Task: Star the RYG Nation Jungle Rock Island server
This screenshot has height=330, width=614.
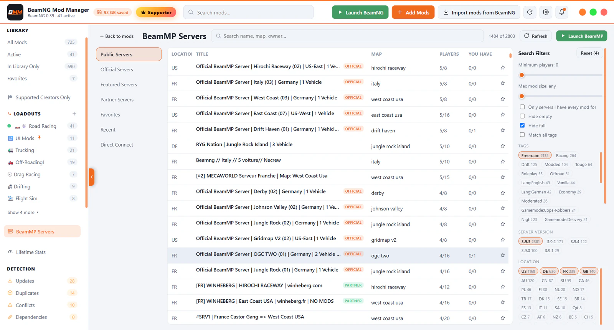Action: [x=503, y=146]
